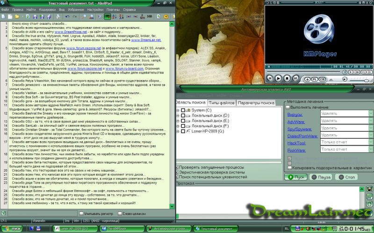Click the 'Пуск' scan start button
374x233 pixels.
(296, 177)
